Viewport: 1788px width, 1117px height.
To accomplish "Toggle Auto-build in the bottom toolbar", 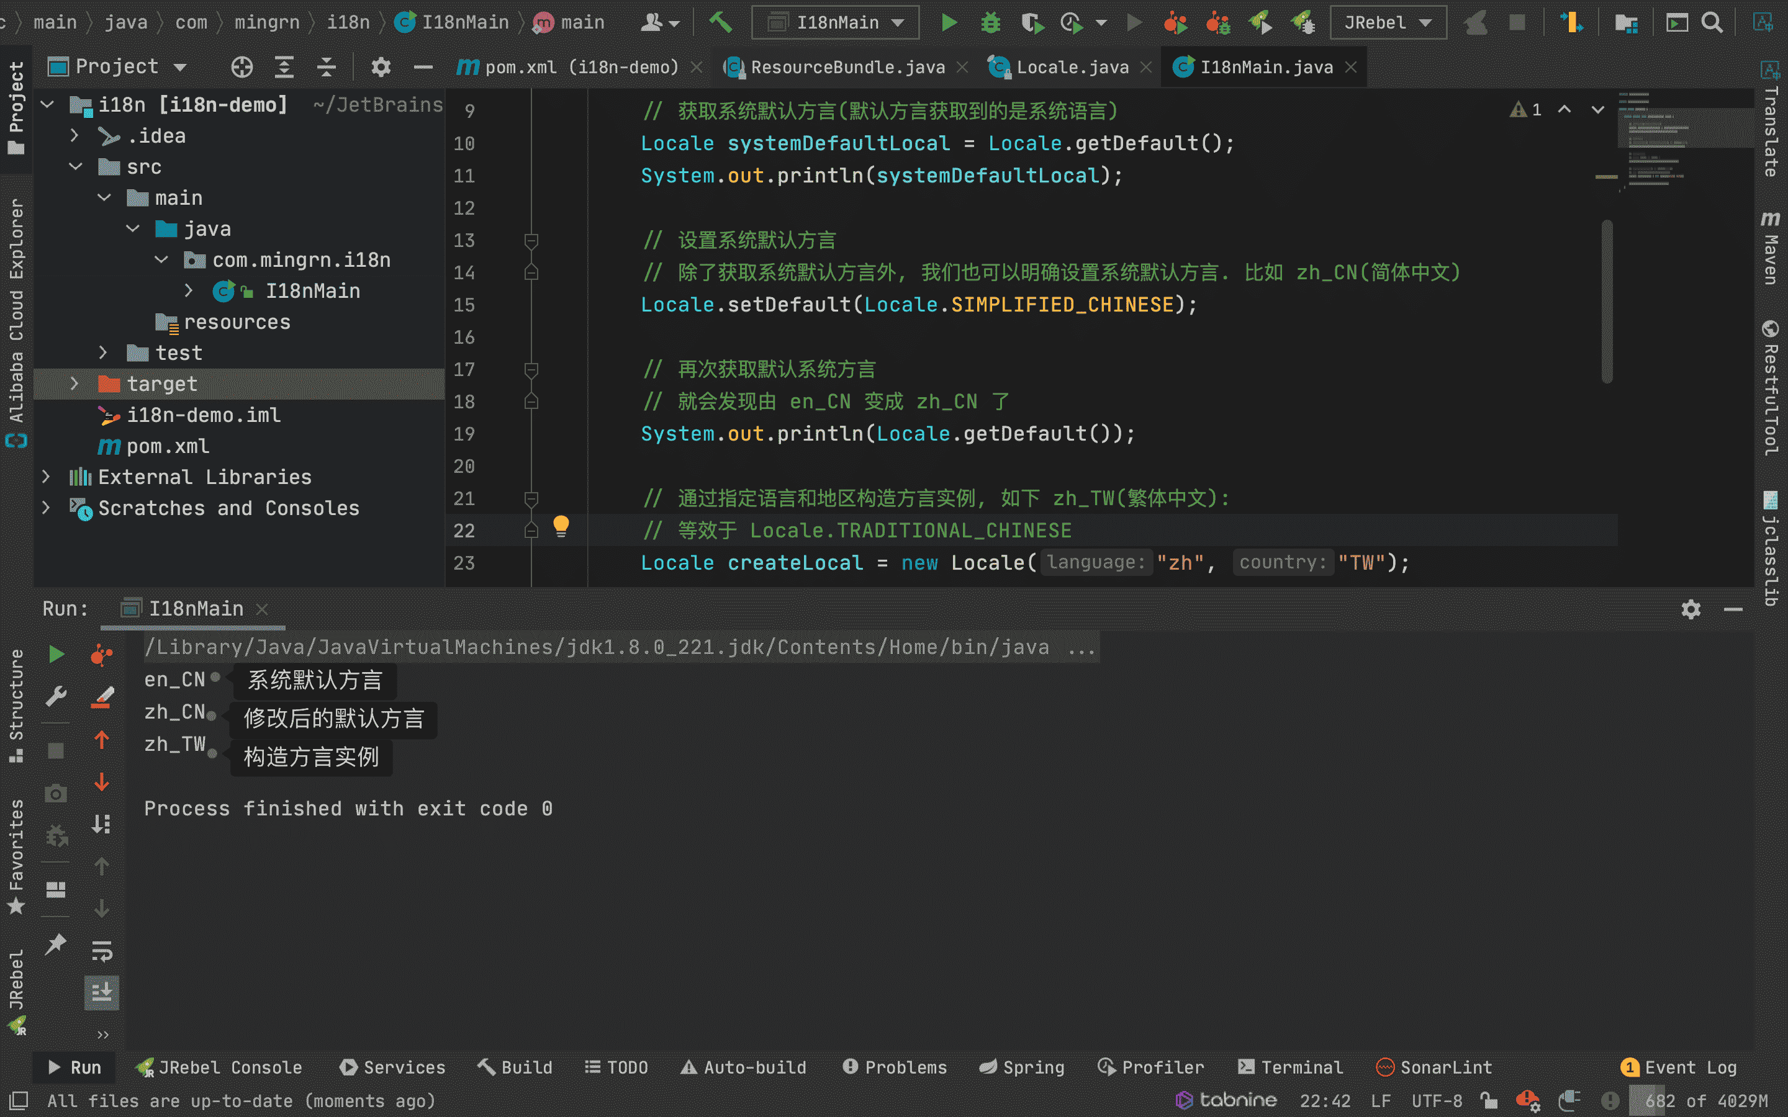I will pos(746,1067).
